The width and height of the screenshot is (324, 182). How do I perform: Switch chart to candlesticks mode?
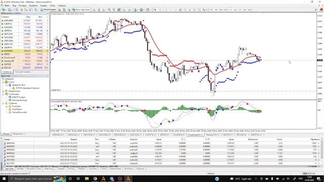pyautogui.click(x=99, y=10)
